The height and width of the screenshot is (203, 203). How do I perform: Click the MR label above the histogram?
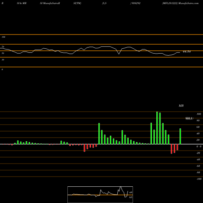[x=181, y=106]
